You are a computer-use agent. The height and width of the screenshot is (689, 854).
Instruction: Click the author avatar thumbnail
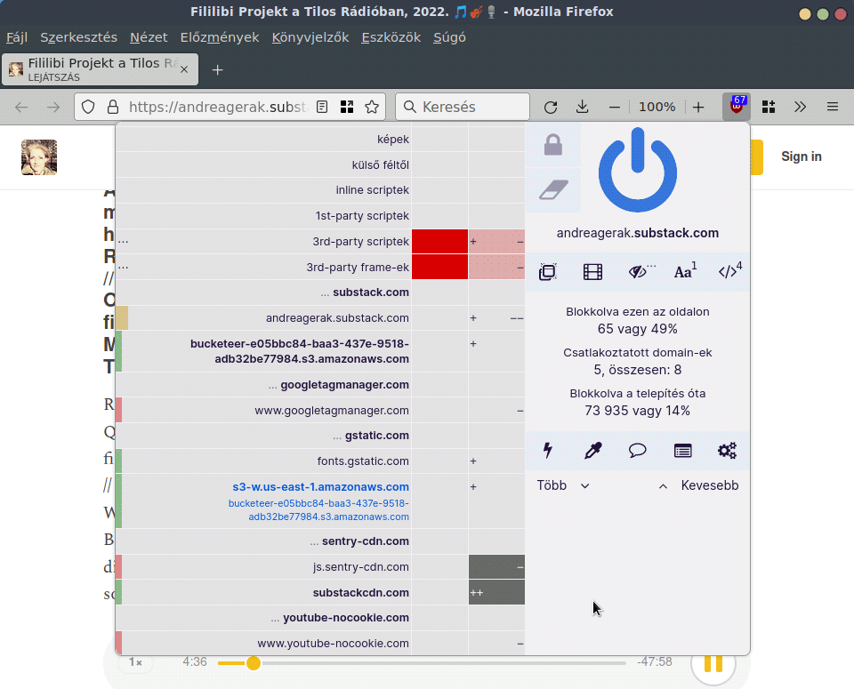pyautogui.click(x=38, y=157)
